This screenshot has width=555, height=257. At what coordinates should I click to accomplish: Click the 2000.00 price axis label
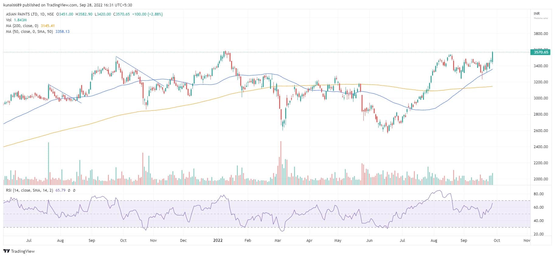coord(541,179)
